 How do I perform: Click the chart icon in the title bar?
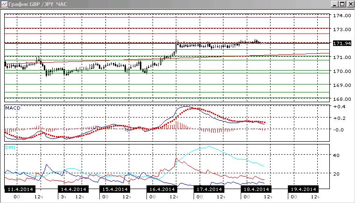(x=4, y=4)
